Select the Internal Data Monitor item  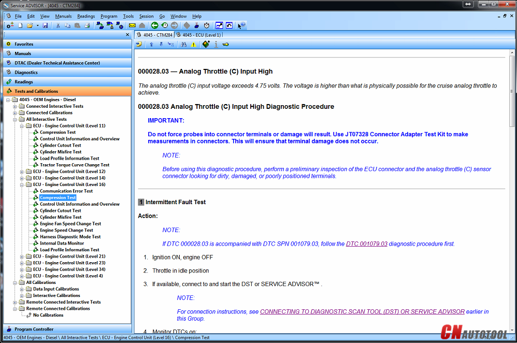click(62, 244)
